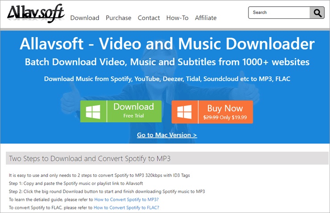Go to the Contact page
Viewport: 330px width, 213px height.
(149, 18)
